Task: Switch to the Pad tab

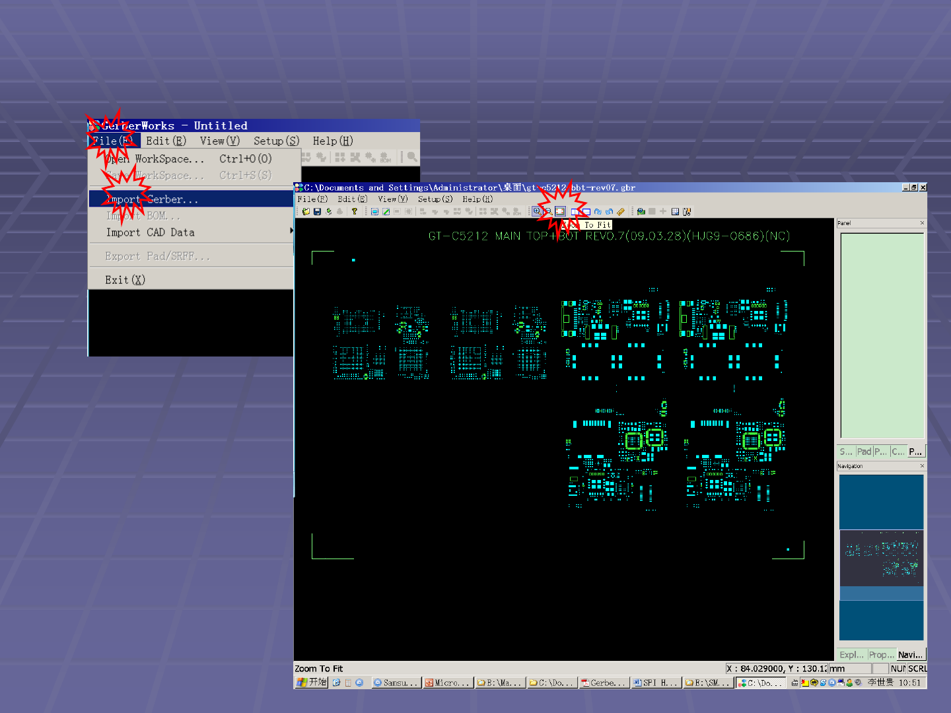Action: tap(864, 452)
